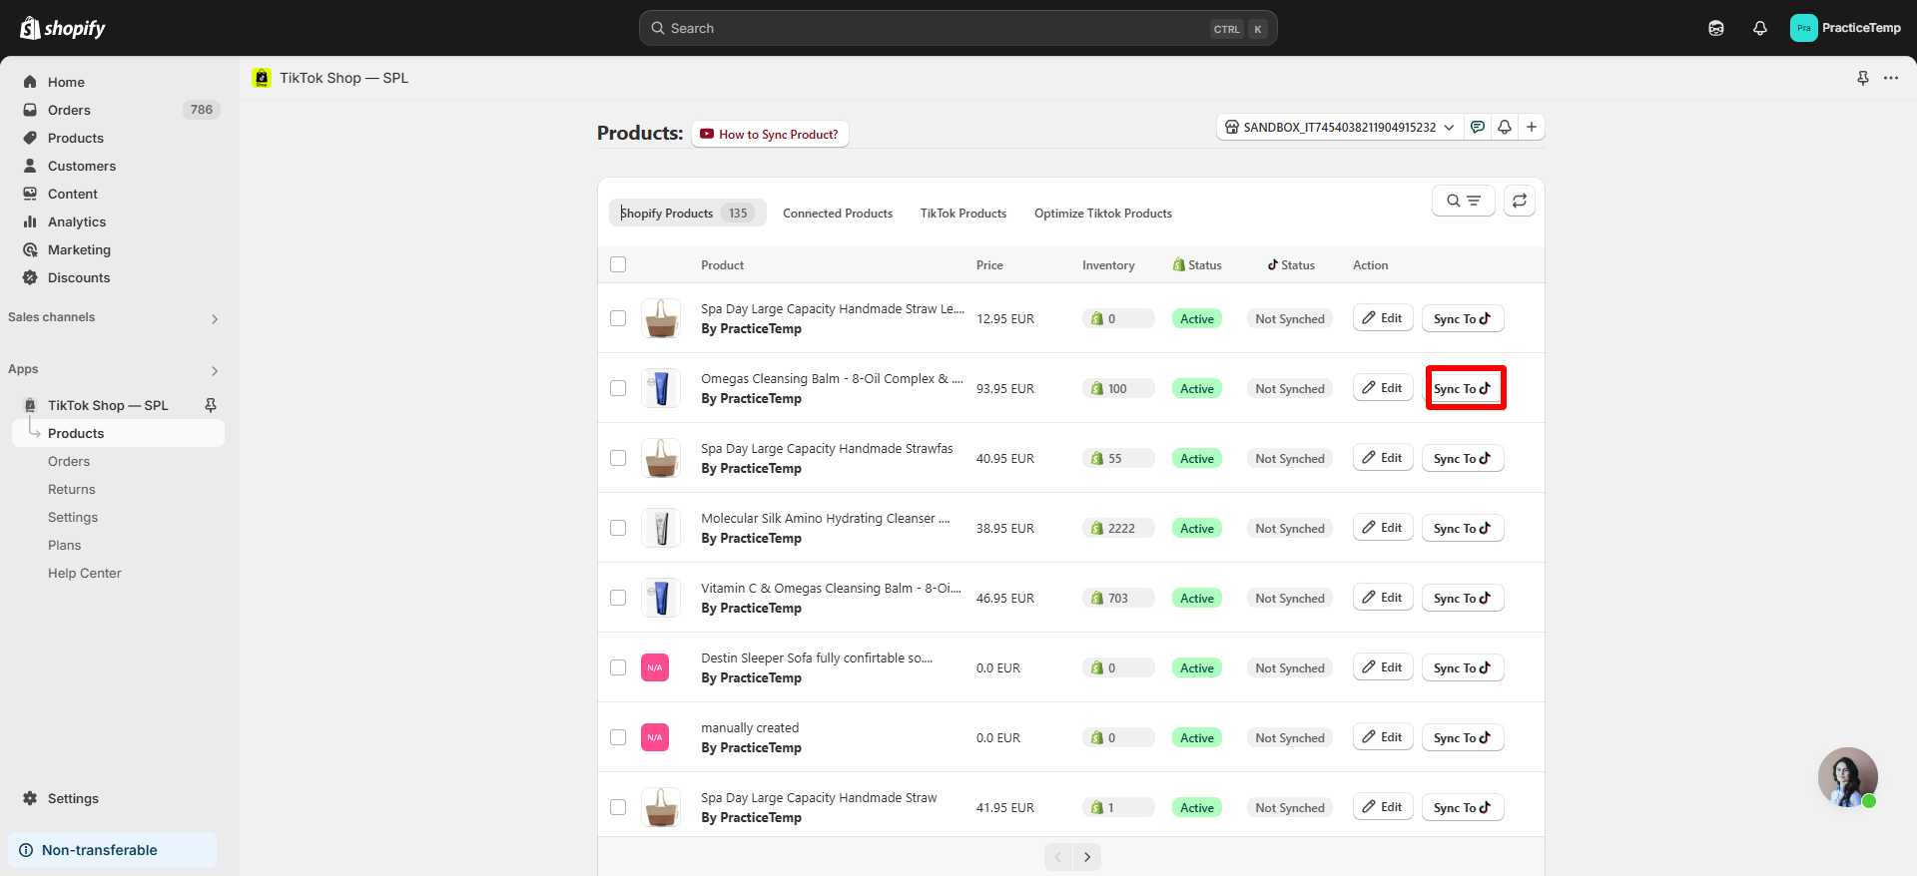1917x876 pixels.
Task: Expand the Apps section chevron
Action: [x=214, y=370]
